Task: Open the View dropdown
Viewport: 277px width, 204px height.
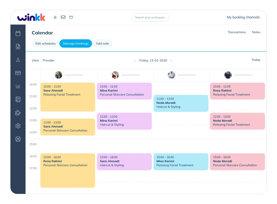Action: (35, 61)
